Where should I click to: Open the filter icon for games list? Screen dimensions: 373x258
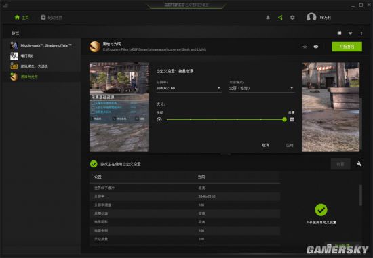click(x=350, y=33)
